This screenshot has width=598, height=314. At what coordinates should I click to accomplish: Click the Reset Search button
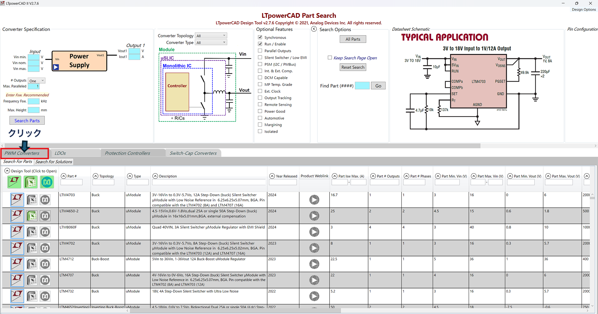[x=353, y=67]
